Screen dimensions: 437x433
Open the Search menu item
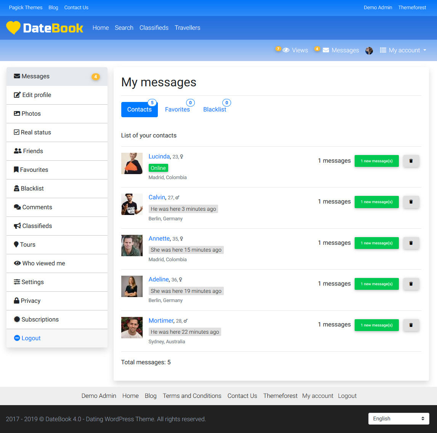click(x=124, y=27)
